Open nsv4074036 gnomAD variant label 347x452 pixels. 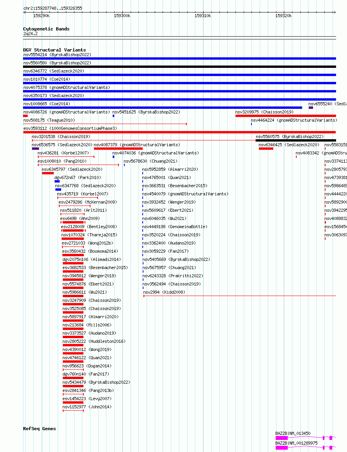pyautogui.click(x=156, y=153)
